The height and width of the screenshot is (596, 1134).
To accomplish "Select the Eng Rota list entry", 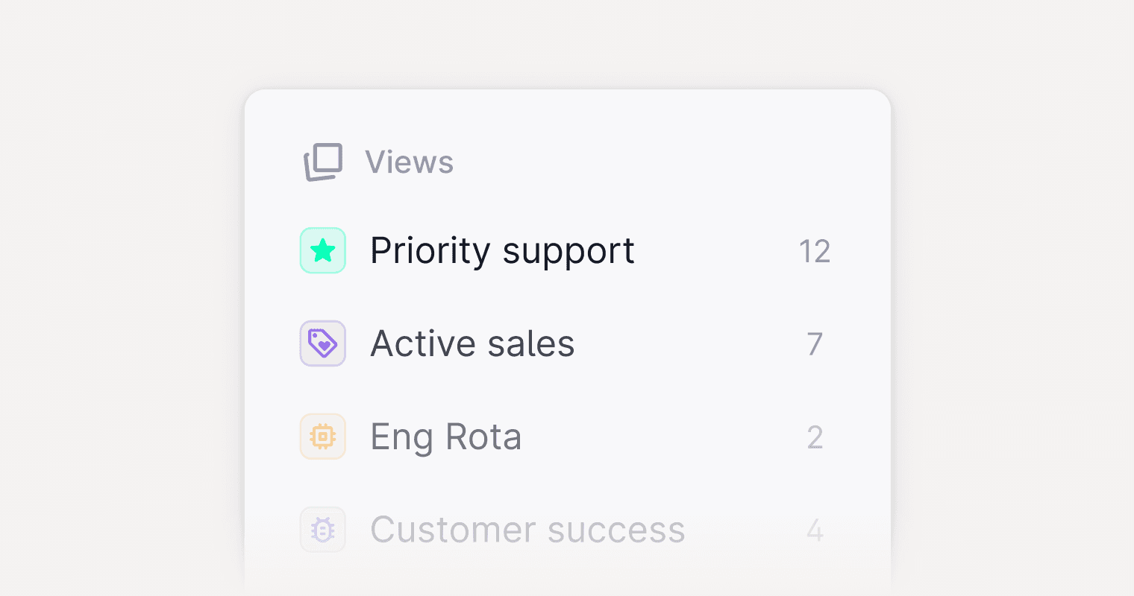I will pos(445,437).
